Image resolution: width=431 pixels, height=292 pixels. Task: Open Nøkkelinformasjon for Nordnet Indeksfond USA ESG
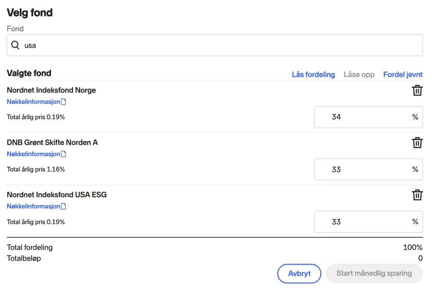[33, 206]
